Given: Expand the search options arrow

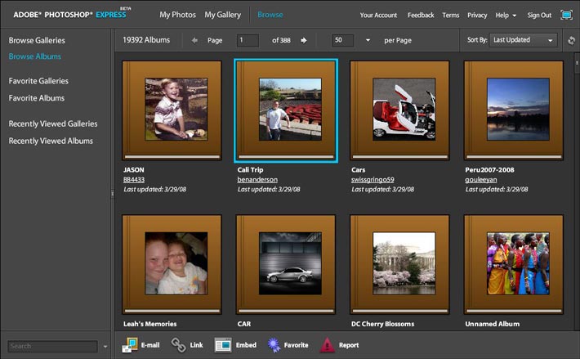Looking at the screenshot, I should (105, 347).
